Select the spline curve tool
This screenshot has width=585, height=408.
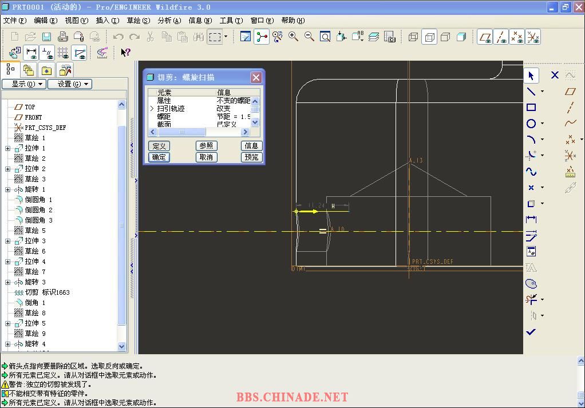[531, 172]
